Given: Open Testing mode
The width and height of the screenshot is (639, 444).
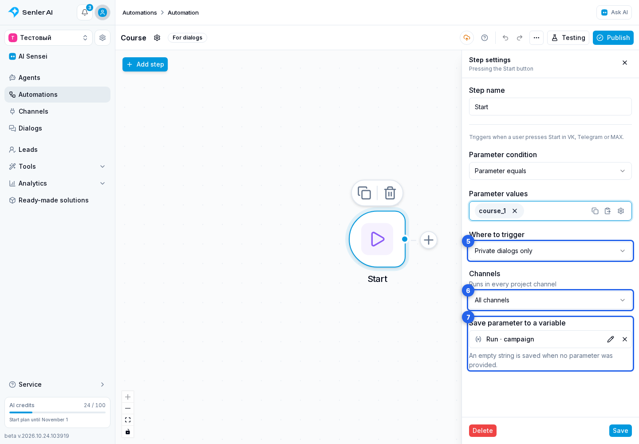Looking at the screenshot, I should (568, 38).
